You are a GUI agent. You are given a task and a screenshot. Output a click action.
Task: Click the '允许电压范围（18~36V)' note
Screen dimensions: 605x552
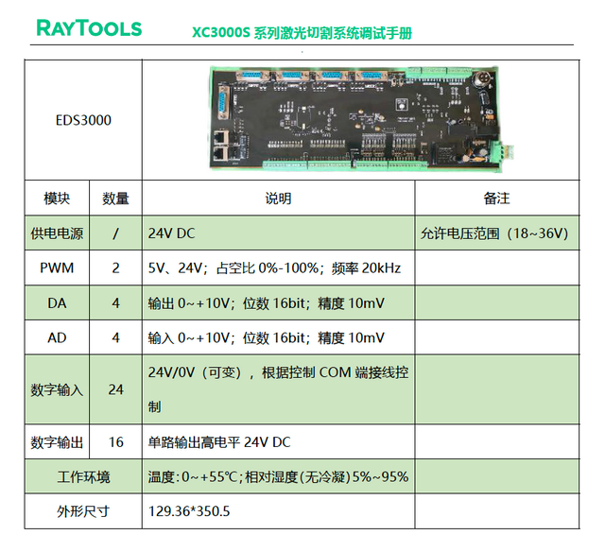click(x=494, y=233)
